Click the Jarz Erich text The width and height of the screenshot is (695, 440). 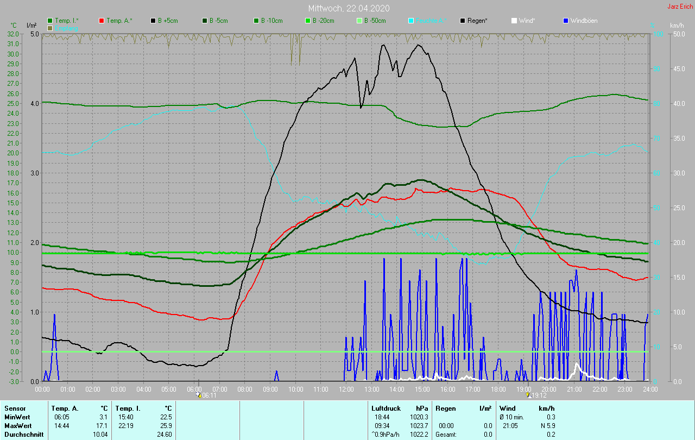tap(680, 7)
